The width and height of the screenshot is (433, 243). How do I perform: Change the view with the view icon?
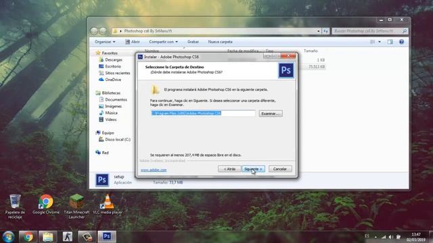373,42
